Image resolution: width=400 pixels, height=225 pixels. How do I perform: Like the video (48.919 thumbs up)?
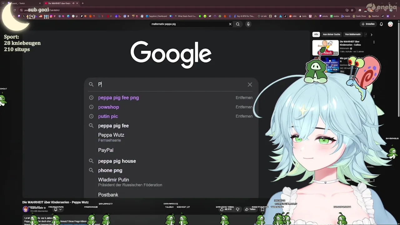point(226,209)
